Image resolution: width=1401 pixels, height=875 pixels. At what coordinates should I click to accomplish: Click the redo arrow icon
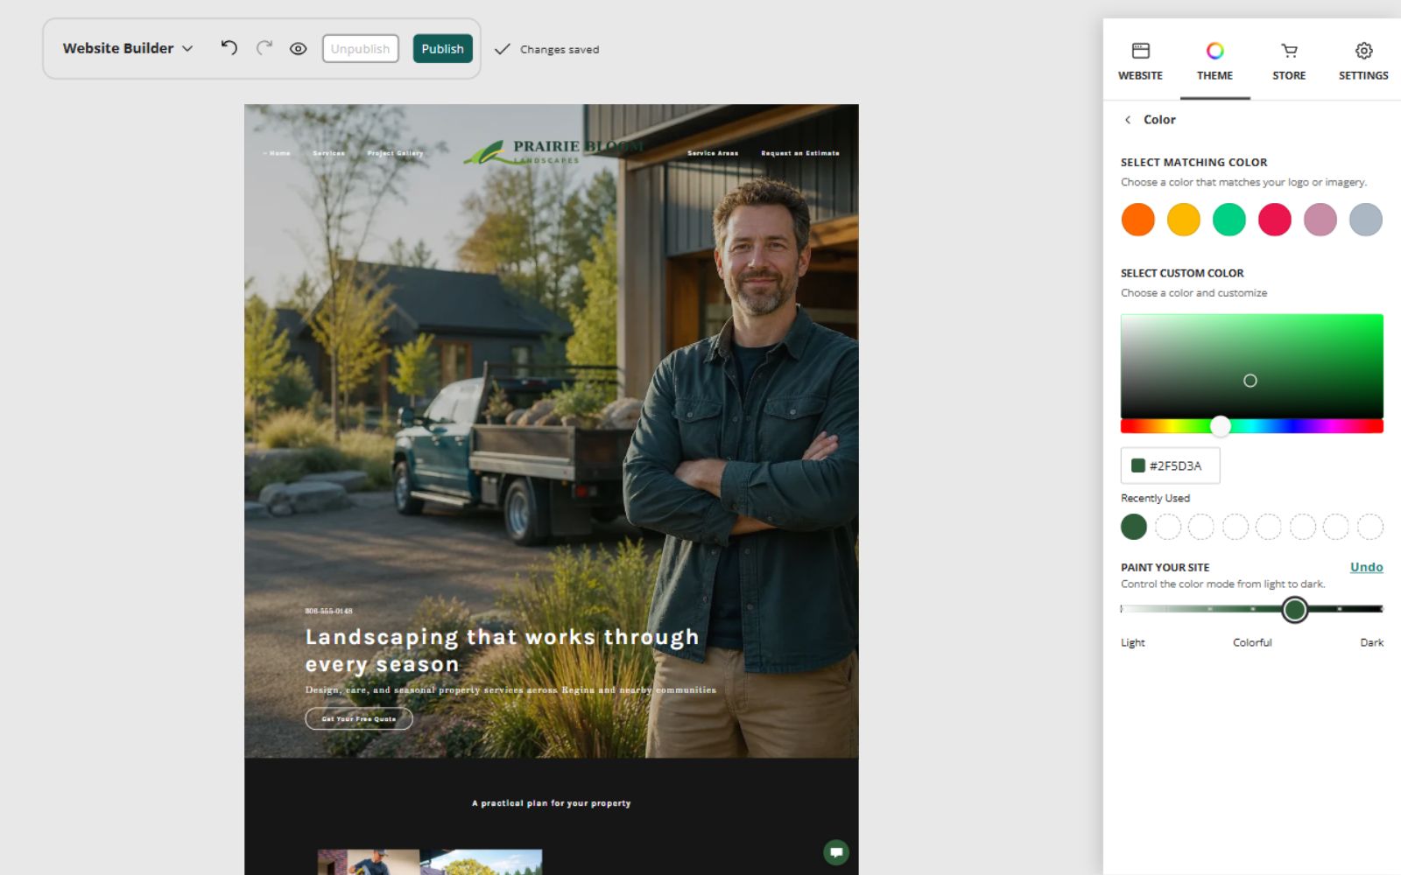coord(264,48)
